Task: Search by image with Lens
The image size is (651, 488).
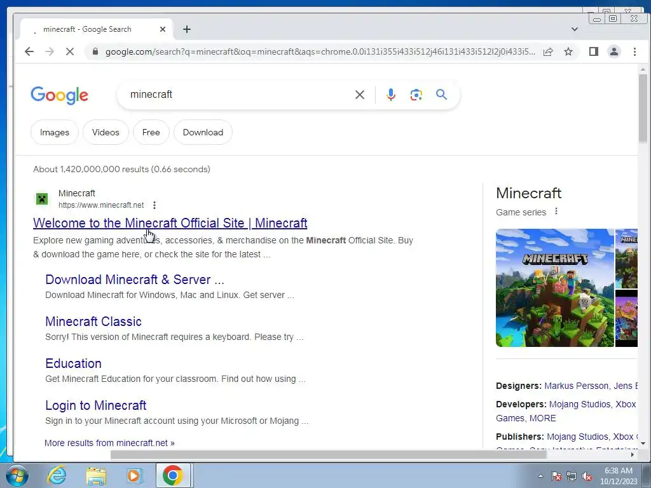Action: [416, 95]
